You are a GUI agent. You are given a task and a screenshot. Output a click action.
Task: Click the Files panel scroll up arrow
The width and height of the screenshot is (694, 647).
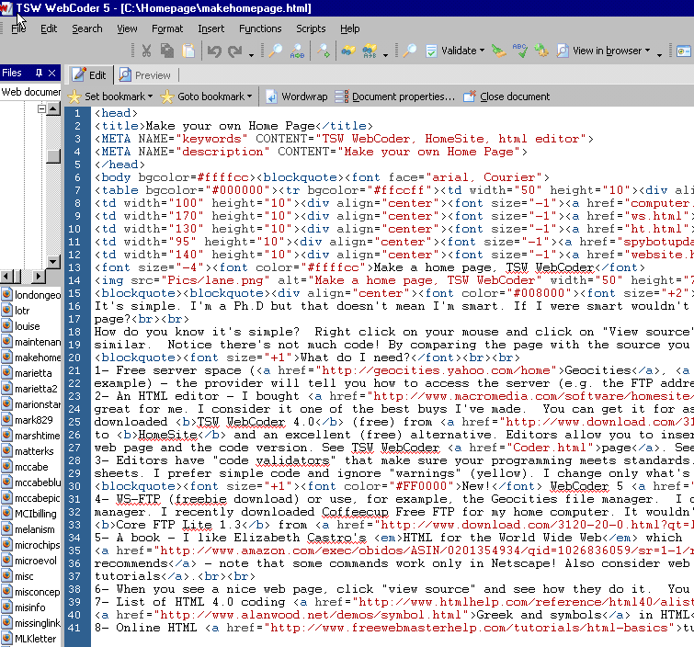coord(53,108)
